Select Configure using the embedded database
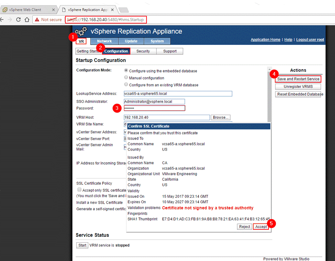The width and height of the screenshot is (335, 261). coord(126,71)
